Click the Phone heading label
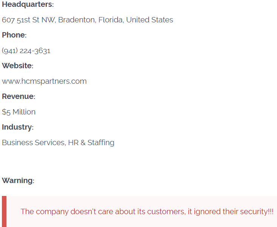277x227 pixels. pyautogui.click(x=14, y=35)
